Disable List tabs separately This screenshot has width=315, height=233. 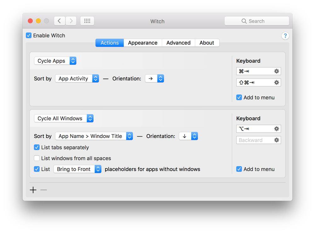(x=37, y=148)
